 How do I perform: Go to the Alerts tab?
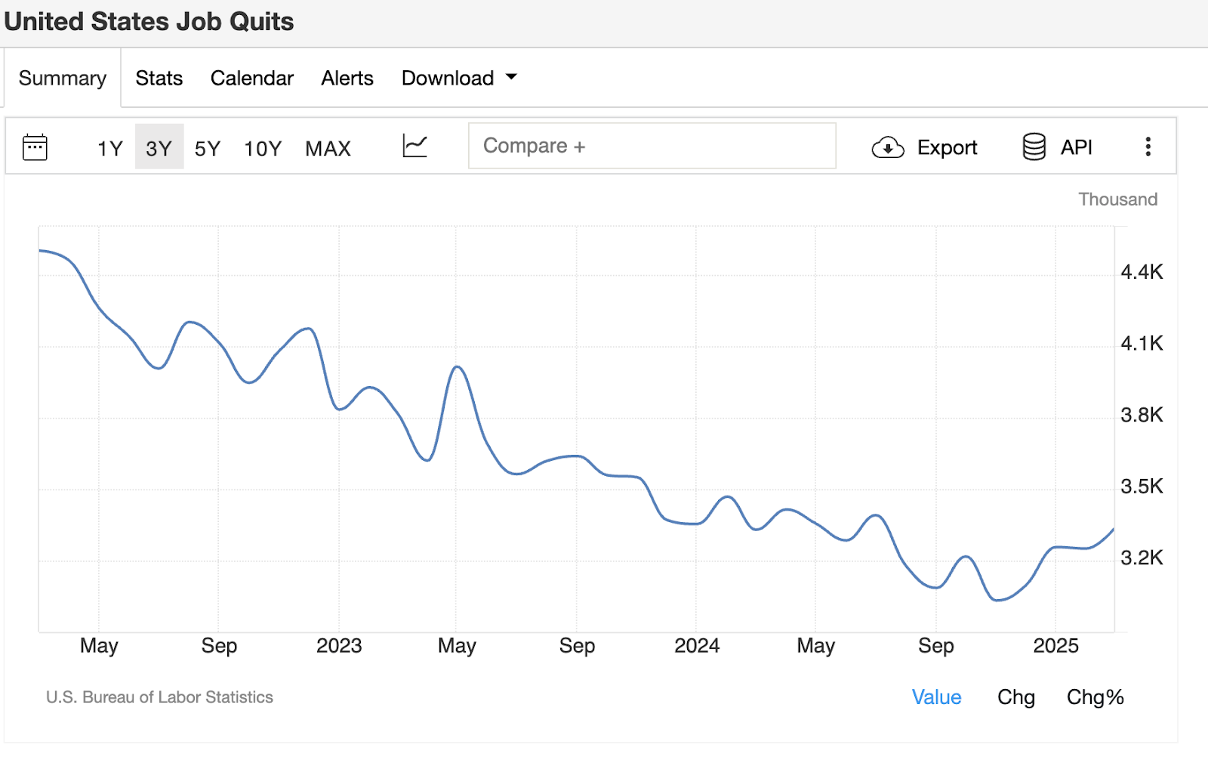(x=347, y=78)
